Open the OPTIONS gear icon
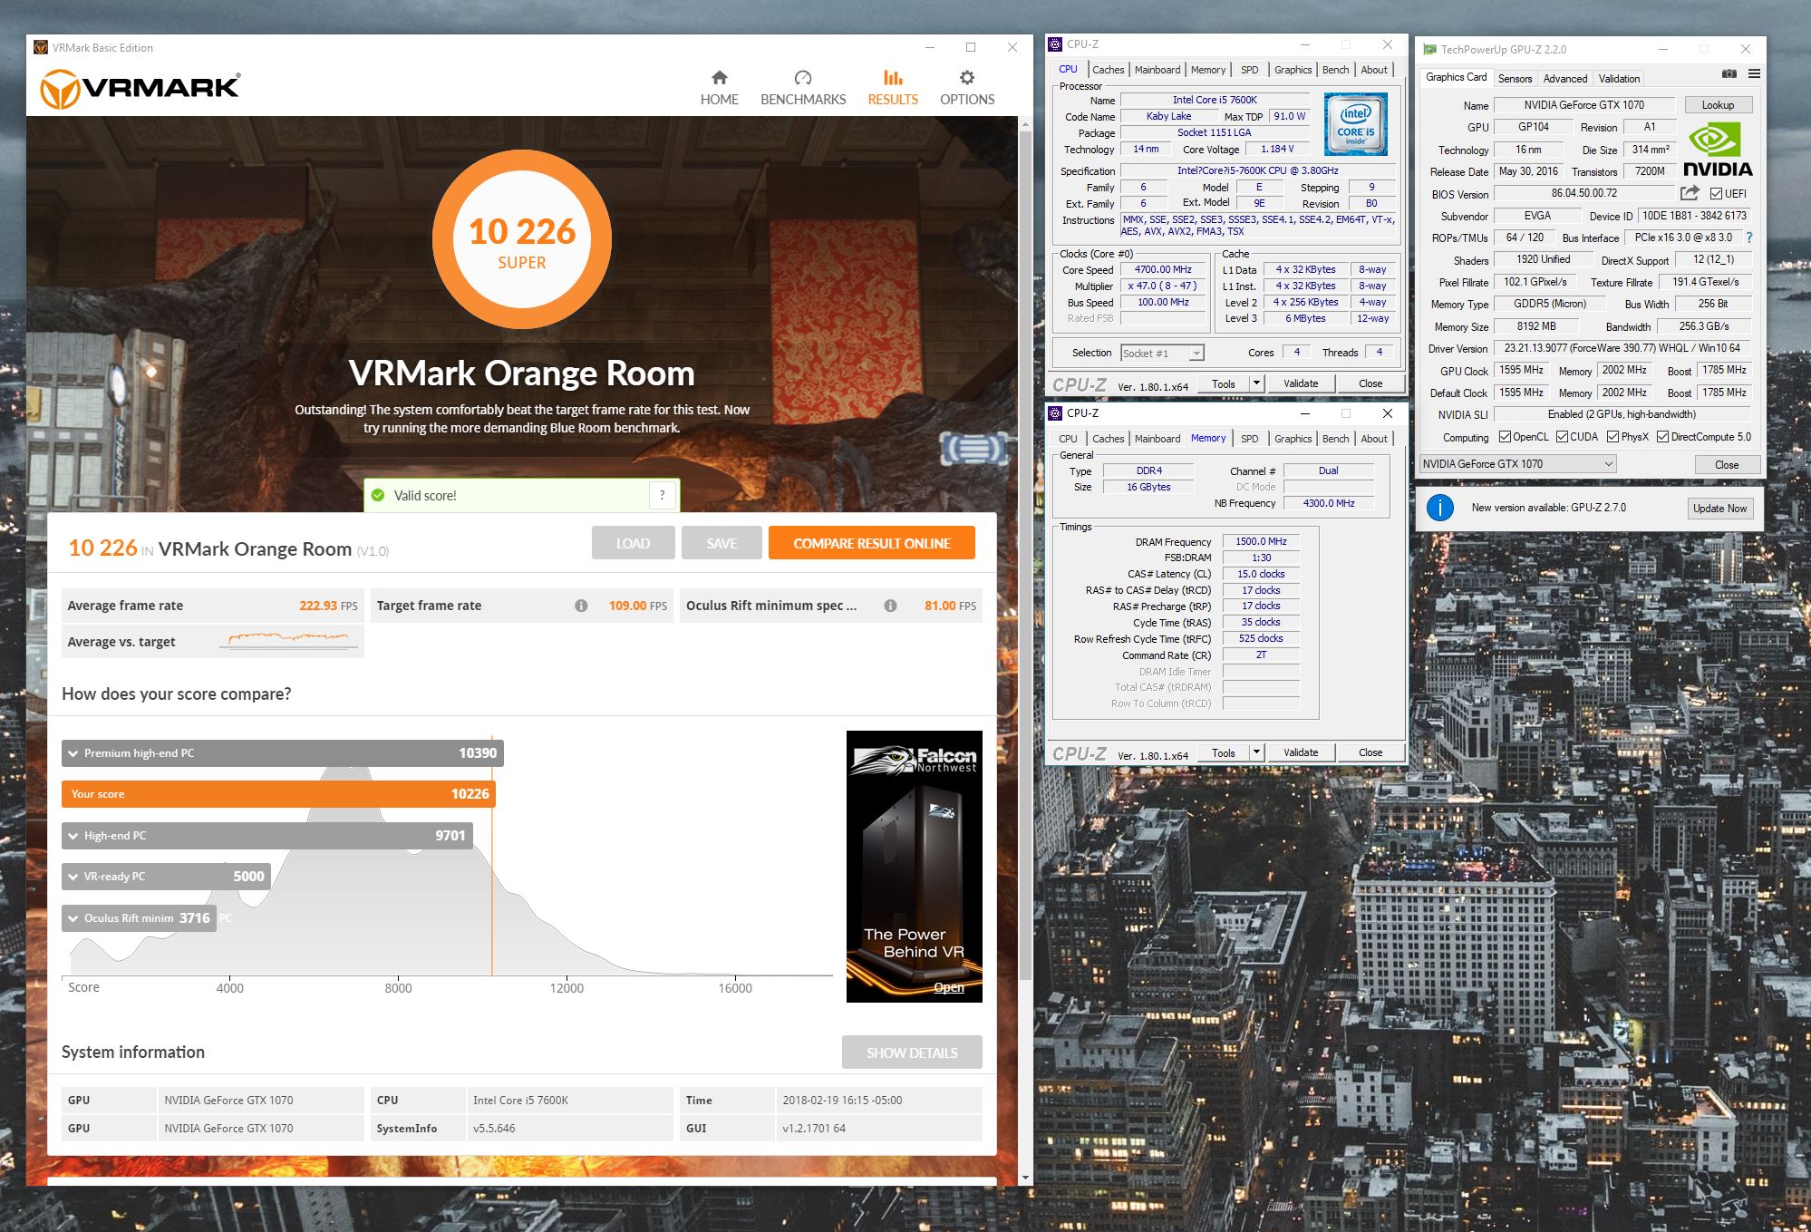This screenshot has width=1811, height=1232. pyautogui.click(x=967, y=78)
